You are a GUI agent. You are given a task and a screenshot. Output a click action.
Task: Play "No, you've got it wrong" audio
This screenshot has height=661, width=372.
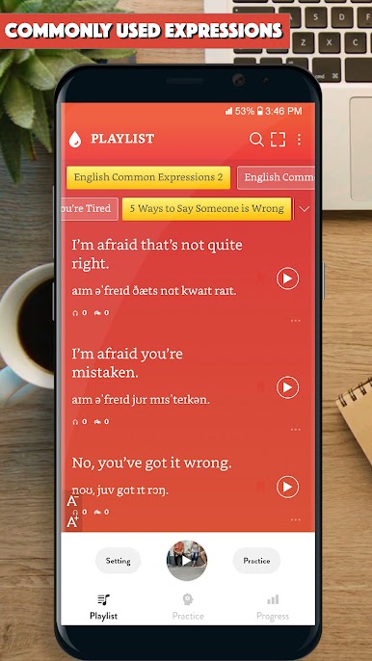click(287, 487)
